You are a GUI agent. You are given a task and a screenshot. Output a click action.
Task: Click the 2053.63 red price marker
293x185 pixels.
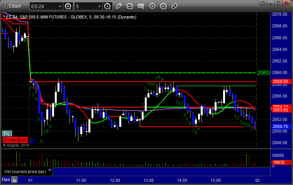tap(280, 110)
